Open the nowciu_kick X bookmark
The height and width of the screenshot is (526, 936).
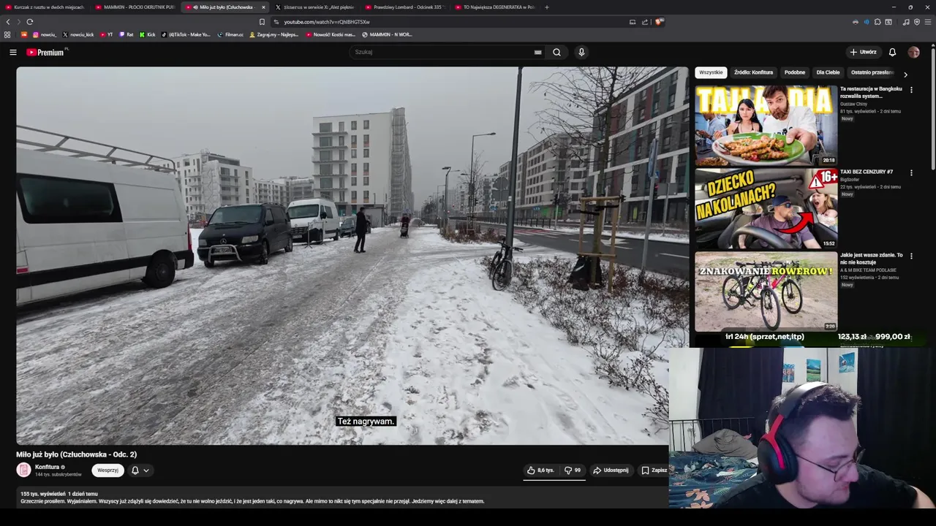click(78, 34)
